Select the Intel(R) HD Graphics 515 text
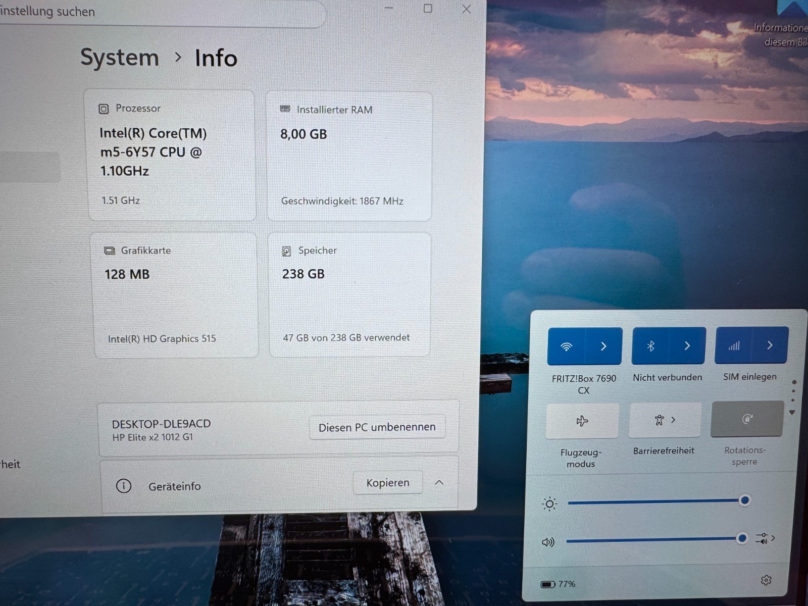The height and width of the screenshot is (606, 808). click(x=162, y=339)
